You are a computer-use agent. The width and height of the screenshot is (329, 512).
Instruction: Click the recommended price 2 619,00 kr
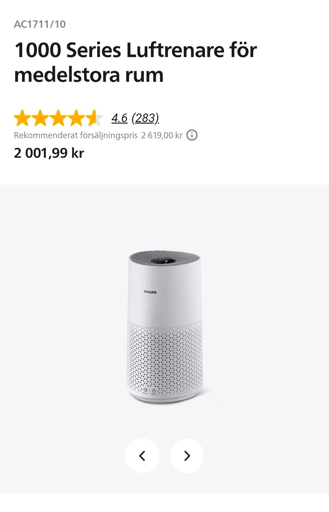(x=162, y=135)
